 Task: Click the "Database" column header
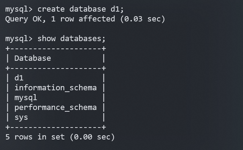pos(33,58)
